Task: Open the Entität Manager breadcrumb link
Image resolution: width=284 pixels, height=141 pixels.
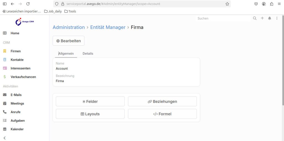Action: (108, 27)
